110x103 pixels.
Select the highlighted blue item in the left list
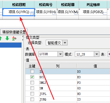click(x=11, y=45)
